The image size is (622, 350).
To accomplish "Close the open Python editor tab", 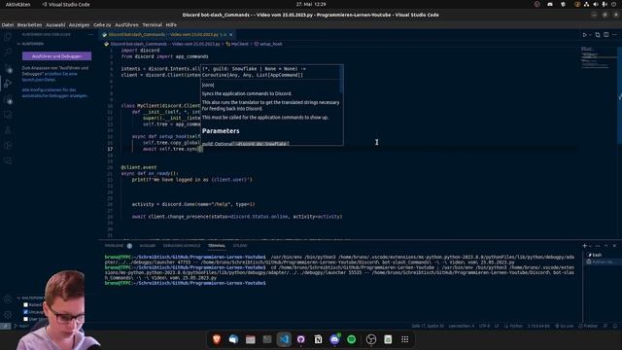I will pyautogui.click(x=231, y=35).
